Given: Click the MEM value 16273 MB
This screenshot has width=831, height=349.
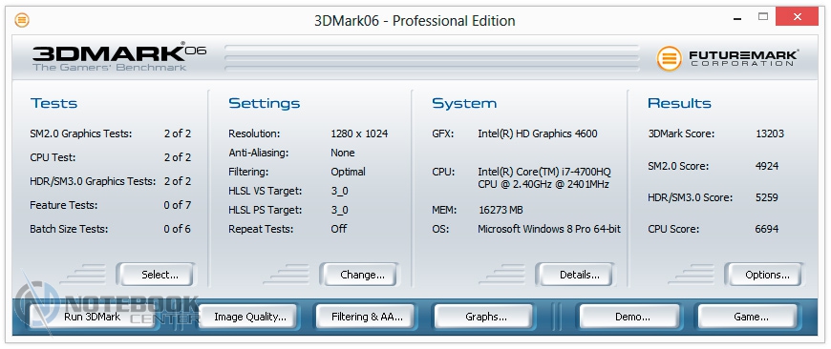Looking at the screenshot, I should (501, 210).
